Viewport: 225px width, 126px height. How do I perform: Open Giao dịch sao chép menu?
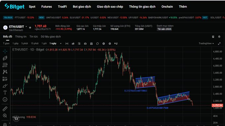coord(110,7)
